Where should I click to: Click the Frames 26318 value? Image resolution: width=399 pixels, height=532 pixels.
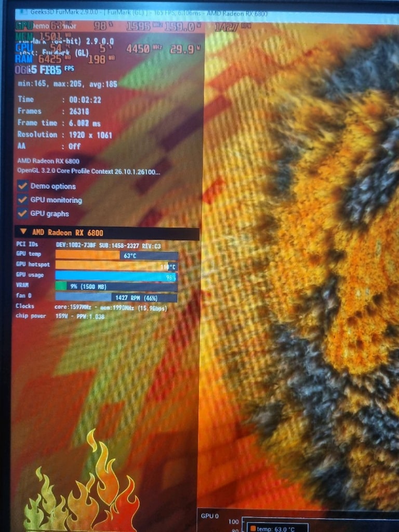(x=79, y=111)
